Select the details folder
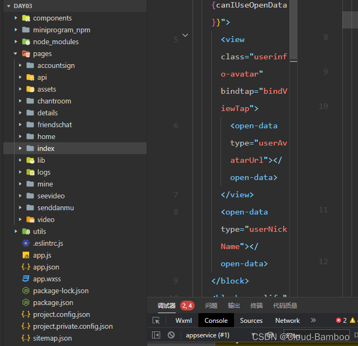The width and height of the screenshot is (358, 346). [x=75, y=113]
